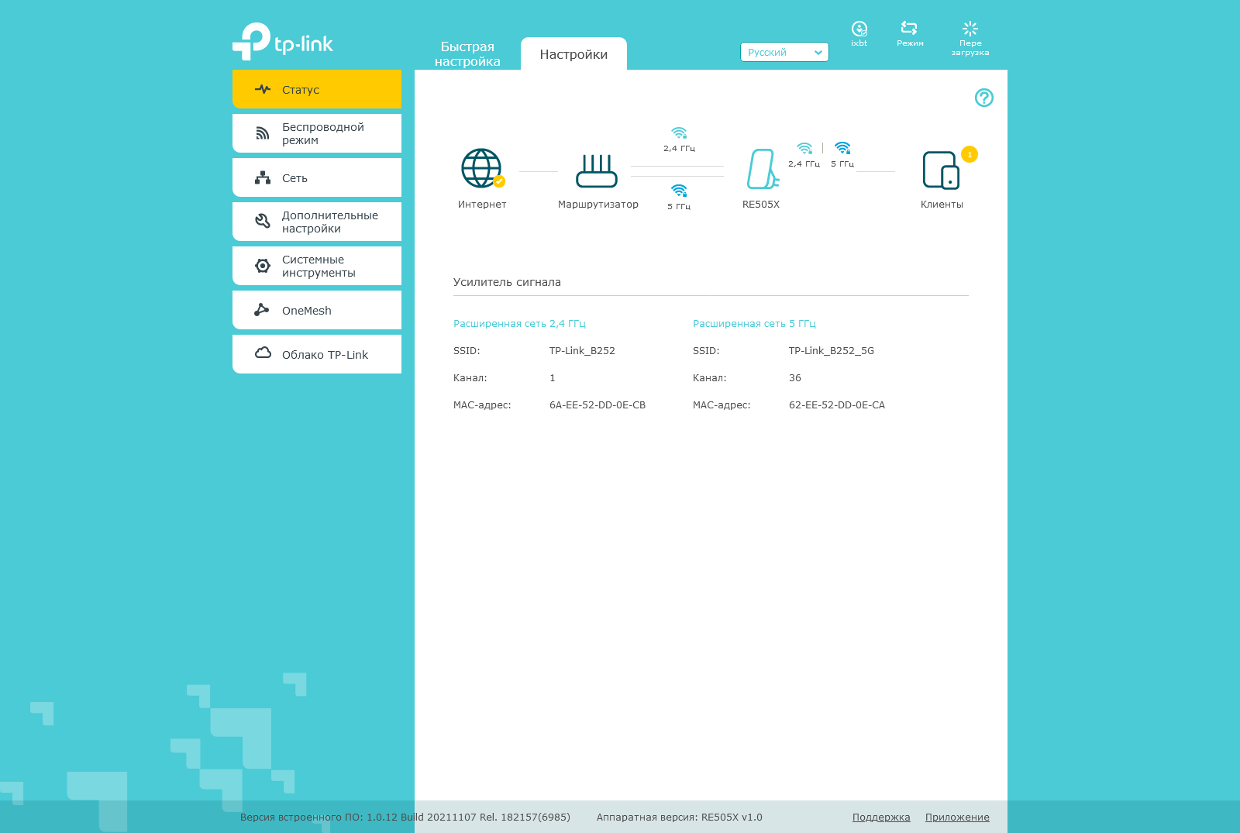
Task: Open OneMesh menu item
Action: [x=317, y=310]
